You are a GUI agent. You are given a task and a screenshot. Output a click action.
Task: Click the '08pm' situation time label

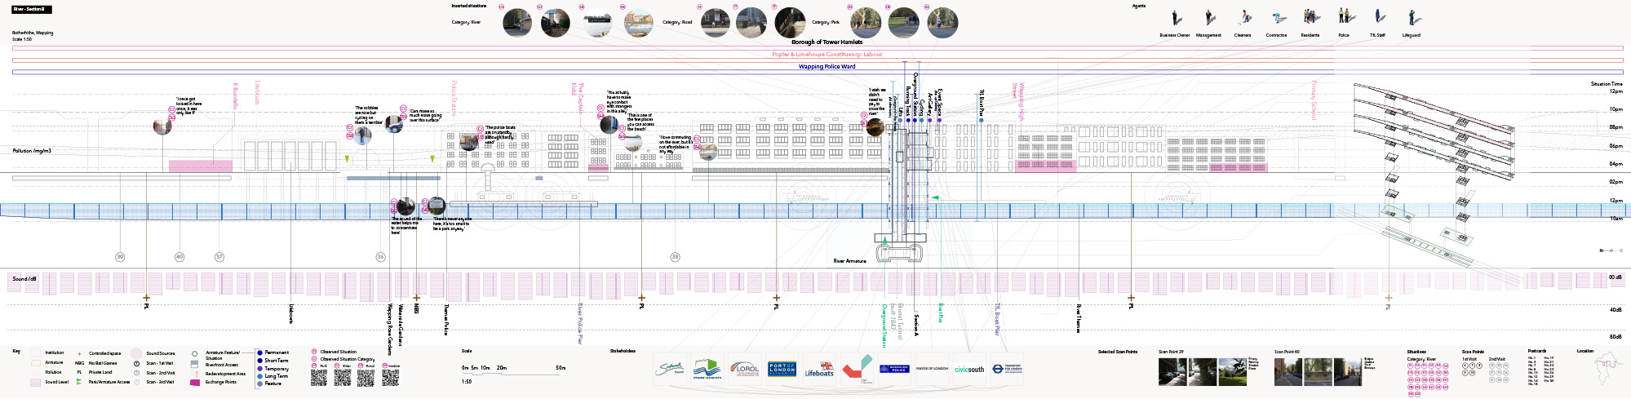click(1615, 127)
